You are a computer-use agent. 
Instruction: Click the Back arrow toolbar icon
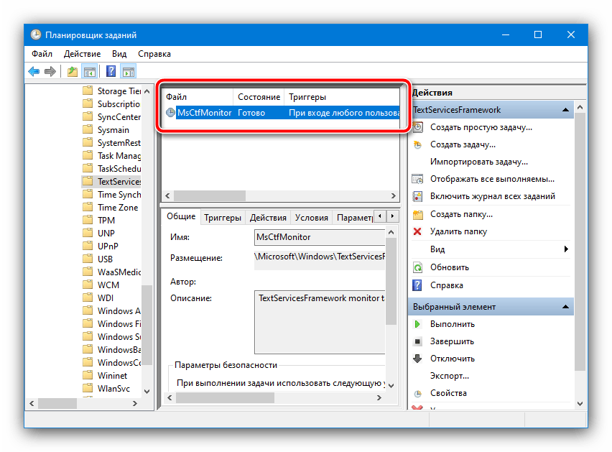coord(34,71)
